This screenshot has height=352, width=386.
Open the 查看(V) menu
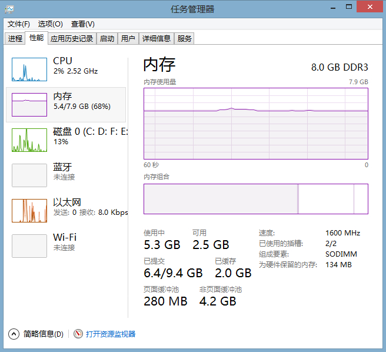point(82,24)
